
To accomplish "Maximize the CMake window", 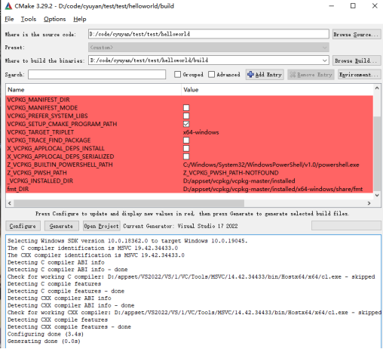I will (353, 6).
